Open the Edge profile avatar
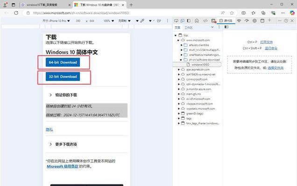Image resolution: width=297 pixels, height=186 pixels. point(5,5)
